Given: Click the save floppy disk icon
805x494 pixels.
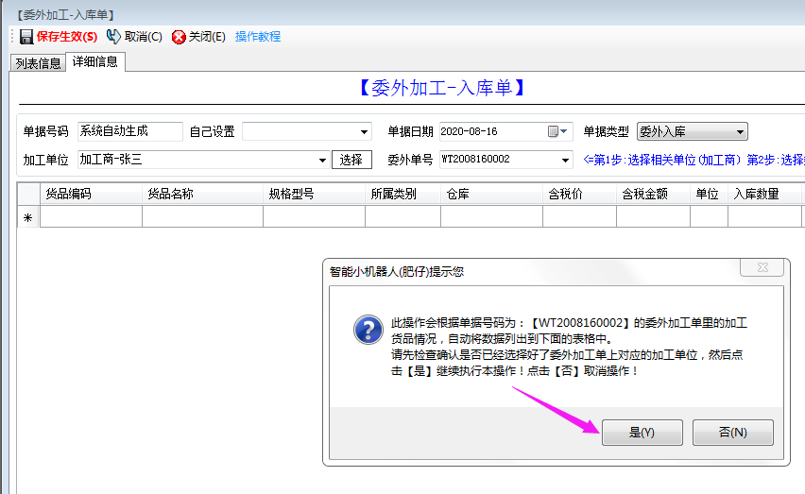Looking at the screenshot, I should (26, 37).
